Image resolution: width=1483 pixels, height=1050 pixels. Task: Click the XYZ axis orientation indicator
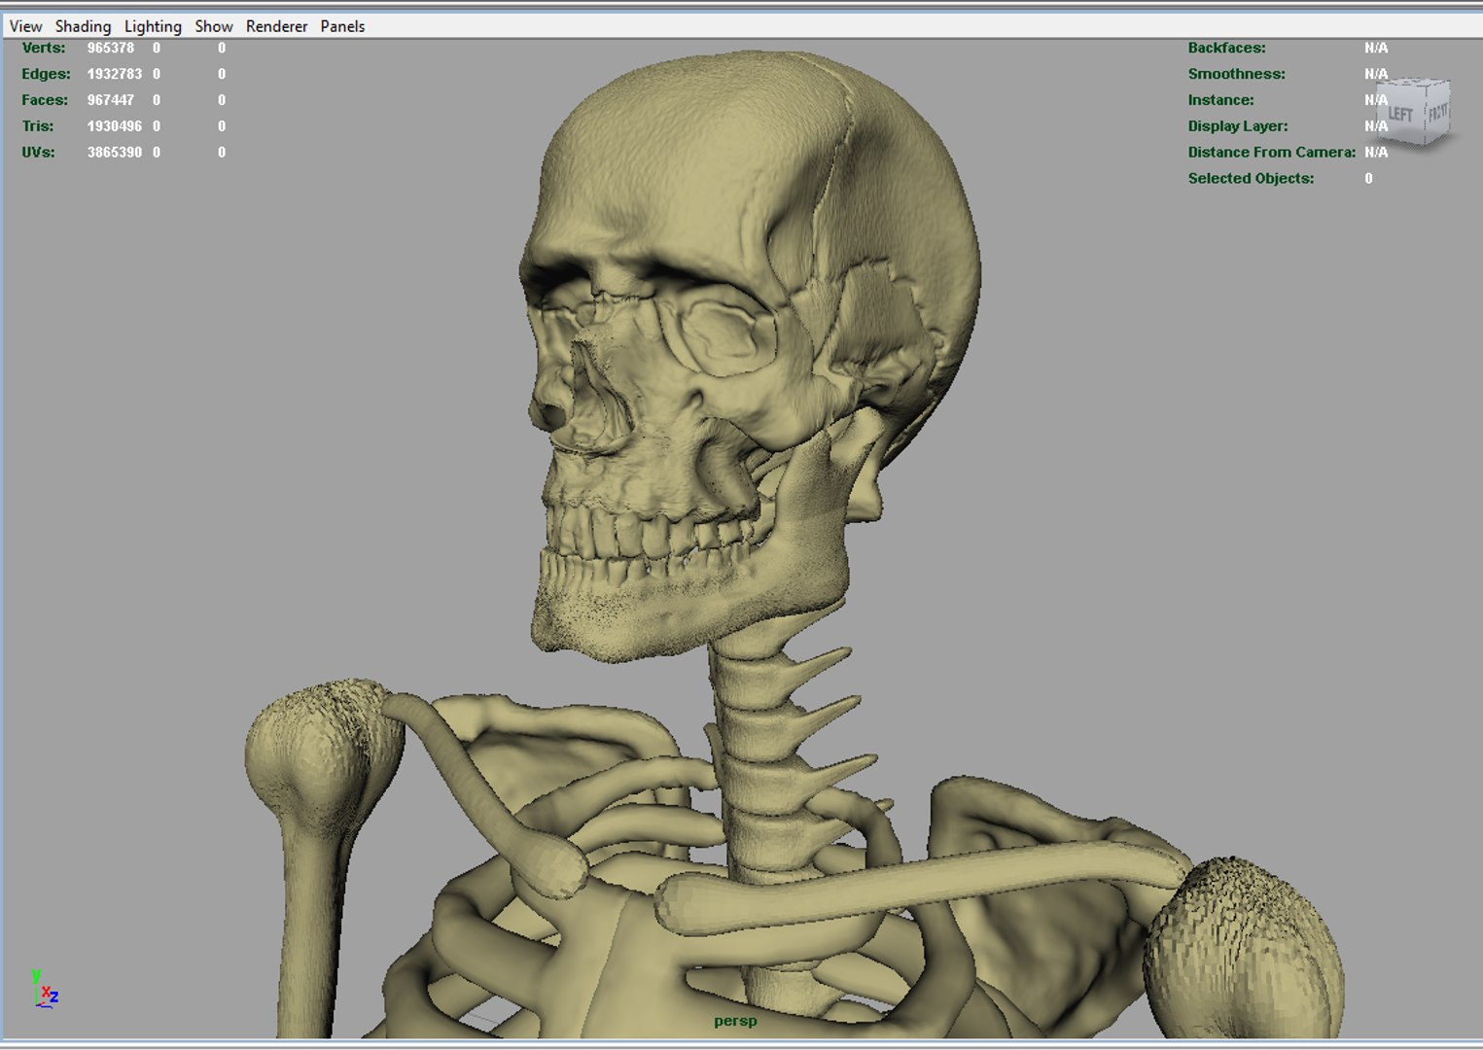44,988
